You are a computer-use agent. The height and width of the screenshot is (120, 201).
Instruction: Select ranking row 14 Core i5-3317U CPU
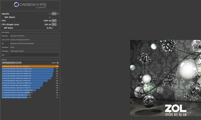tap(30, 97)
